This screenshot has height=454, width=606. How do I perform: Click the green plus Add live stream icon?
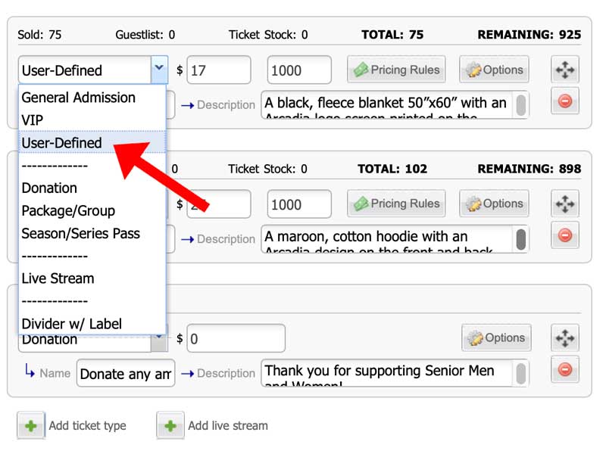pos(170,425)
